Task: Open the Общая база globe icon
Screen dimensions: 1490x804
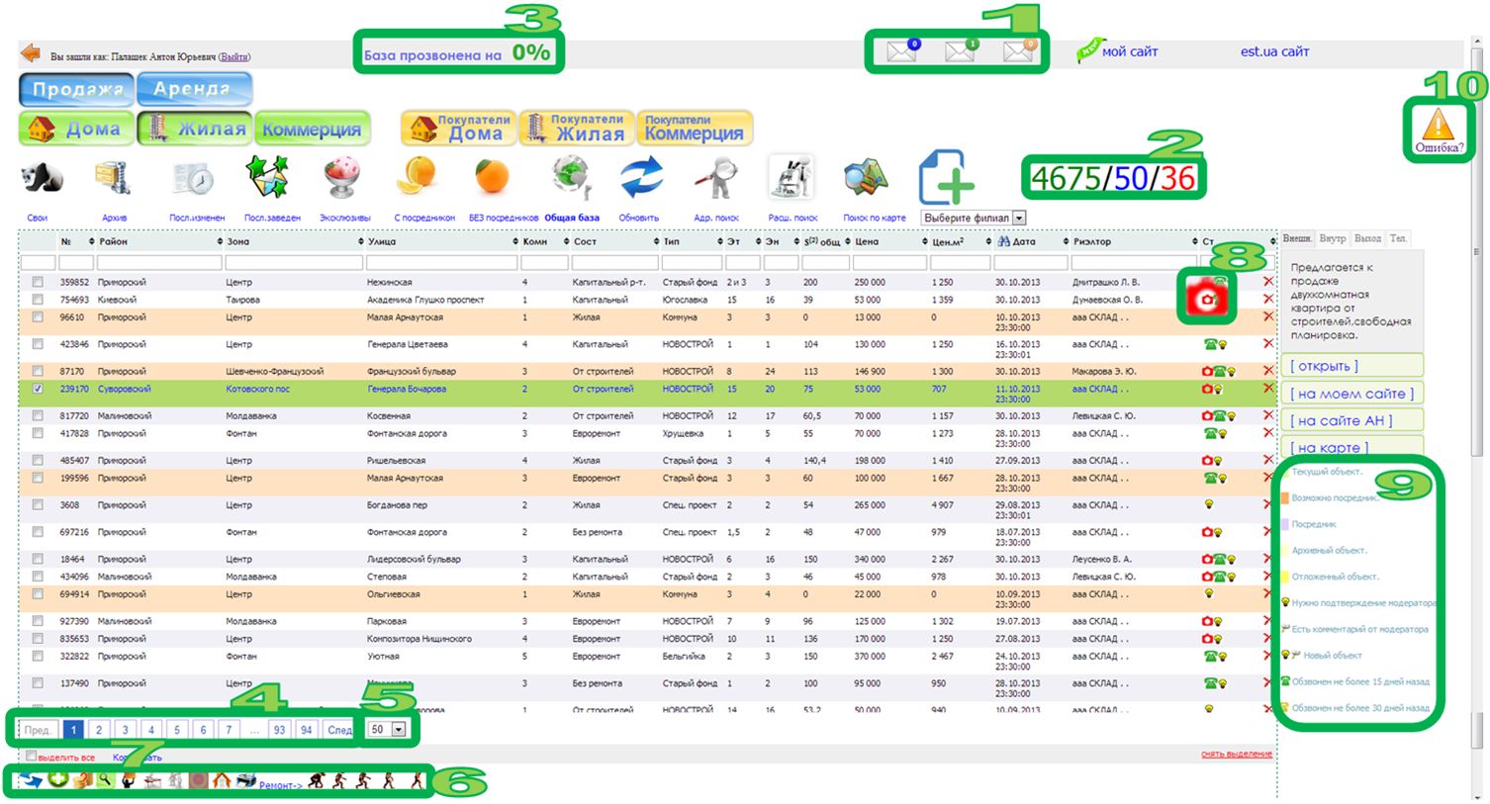Action: click(571, 178)
